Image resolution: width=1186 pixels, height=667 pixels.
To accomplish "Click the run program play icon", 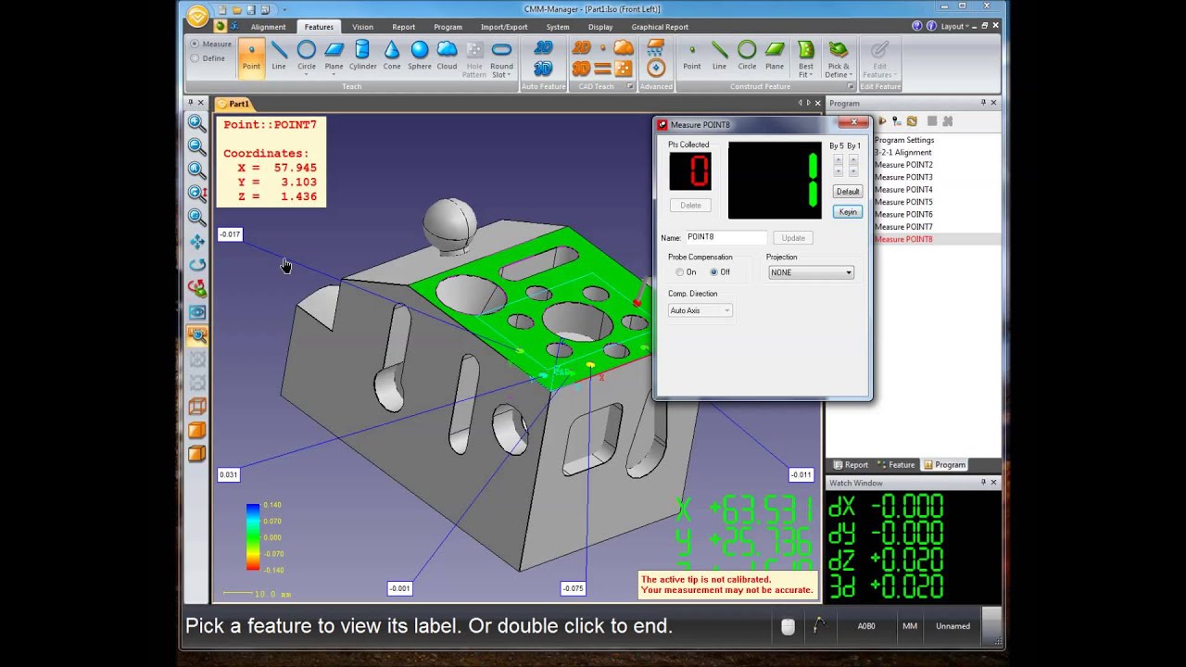I will click(x=881, y=121).
